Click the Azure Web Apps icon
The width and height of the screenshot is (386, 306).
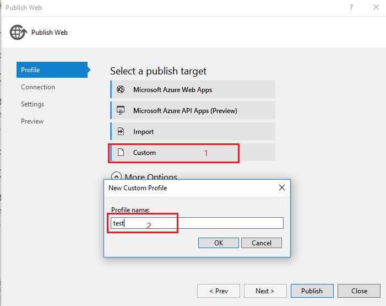(x=121, y=89)
